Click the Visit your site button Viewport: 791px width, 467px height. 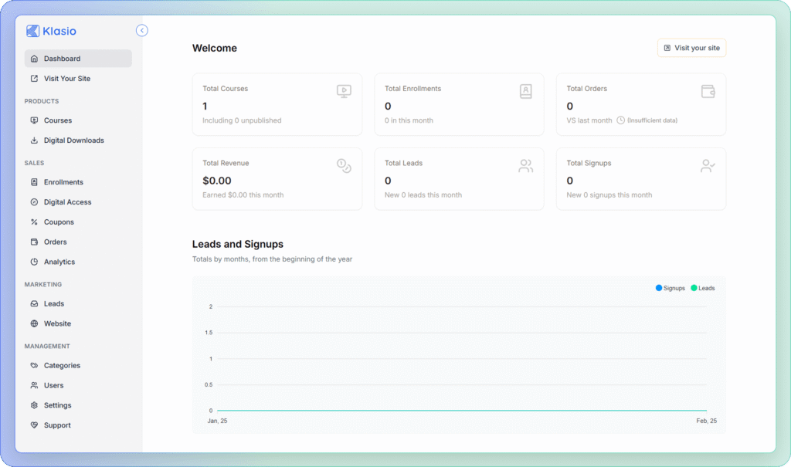pos(691,48)
